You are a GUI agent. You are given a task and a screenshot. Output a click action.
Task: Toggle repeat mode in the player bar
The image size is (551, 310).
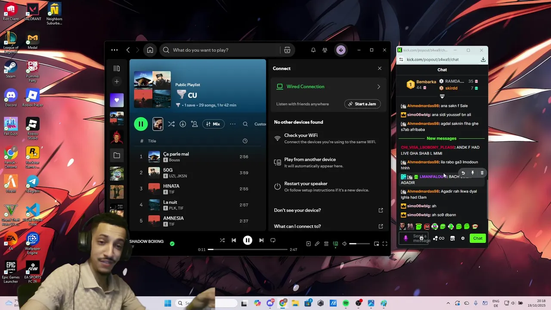(273, 240)
